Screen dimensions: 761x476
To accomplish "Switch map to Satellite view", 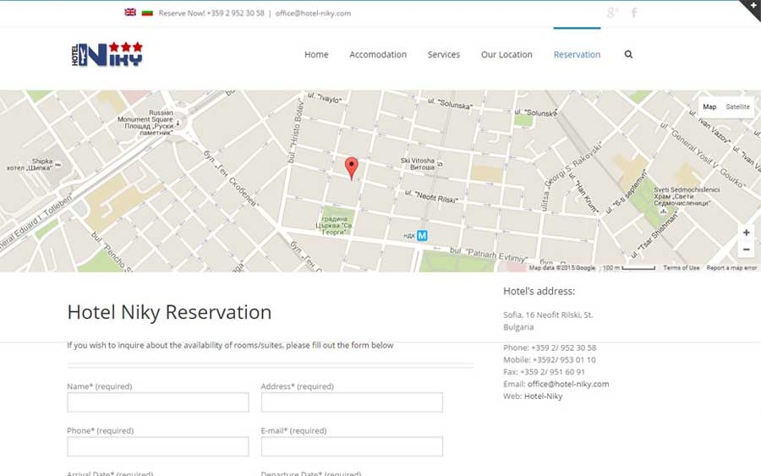I will tap(737, 107).
